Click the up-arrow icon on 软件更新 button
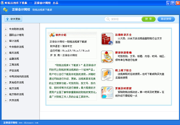This screenshot has height=125, width=180. click(7, 19)
